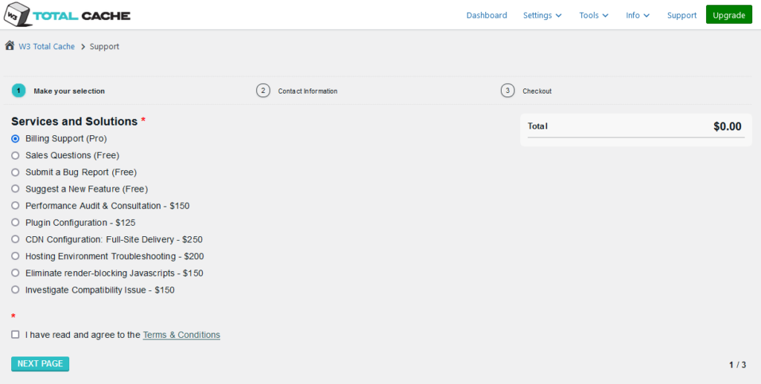Image resolution: width=761 pixels, height=384 pixels.
Task: Expand the Info dropdown menu
Action: coord(638,15)
